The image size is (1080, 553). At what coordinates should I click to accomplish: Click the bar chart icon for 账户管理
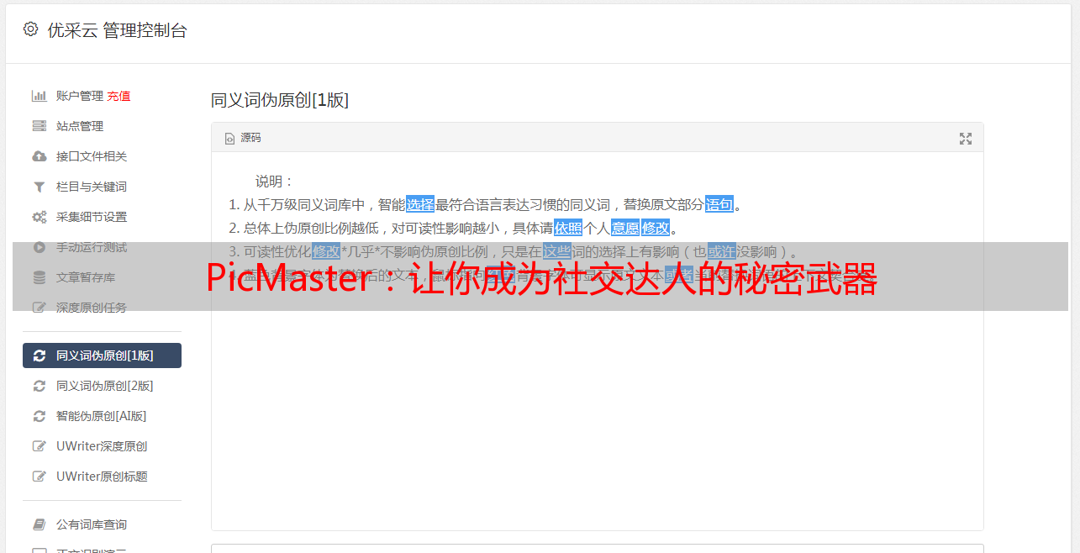coord(39,96)
